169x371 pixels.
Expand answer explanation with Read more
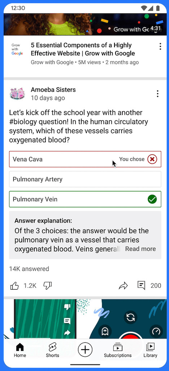tap(140, 249)
